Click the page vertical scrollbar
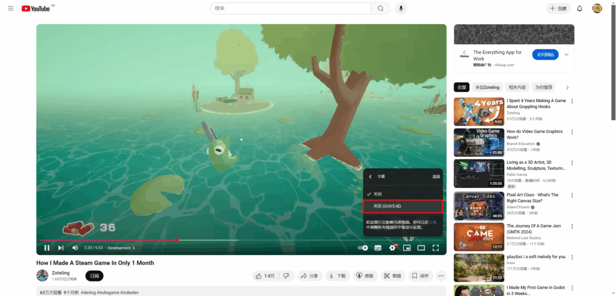This screenshot has width=616, height=296. point(613,63)
